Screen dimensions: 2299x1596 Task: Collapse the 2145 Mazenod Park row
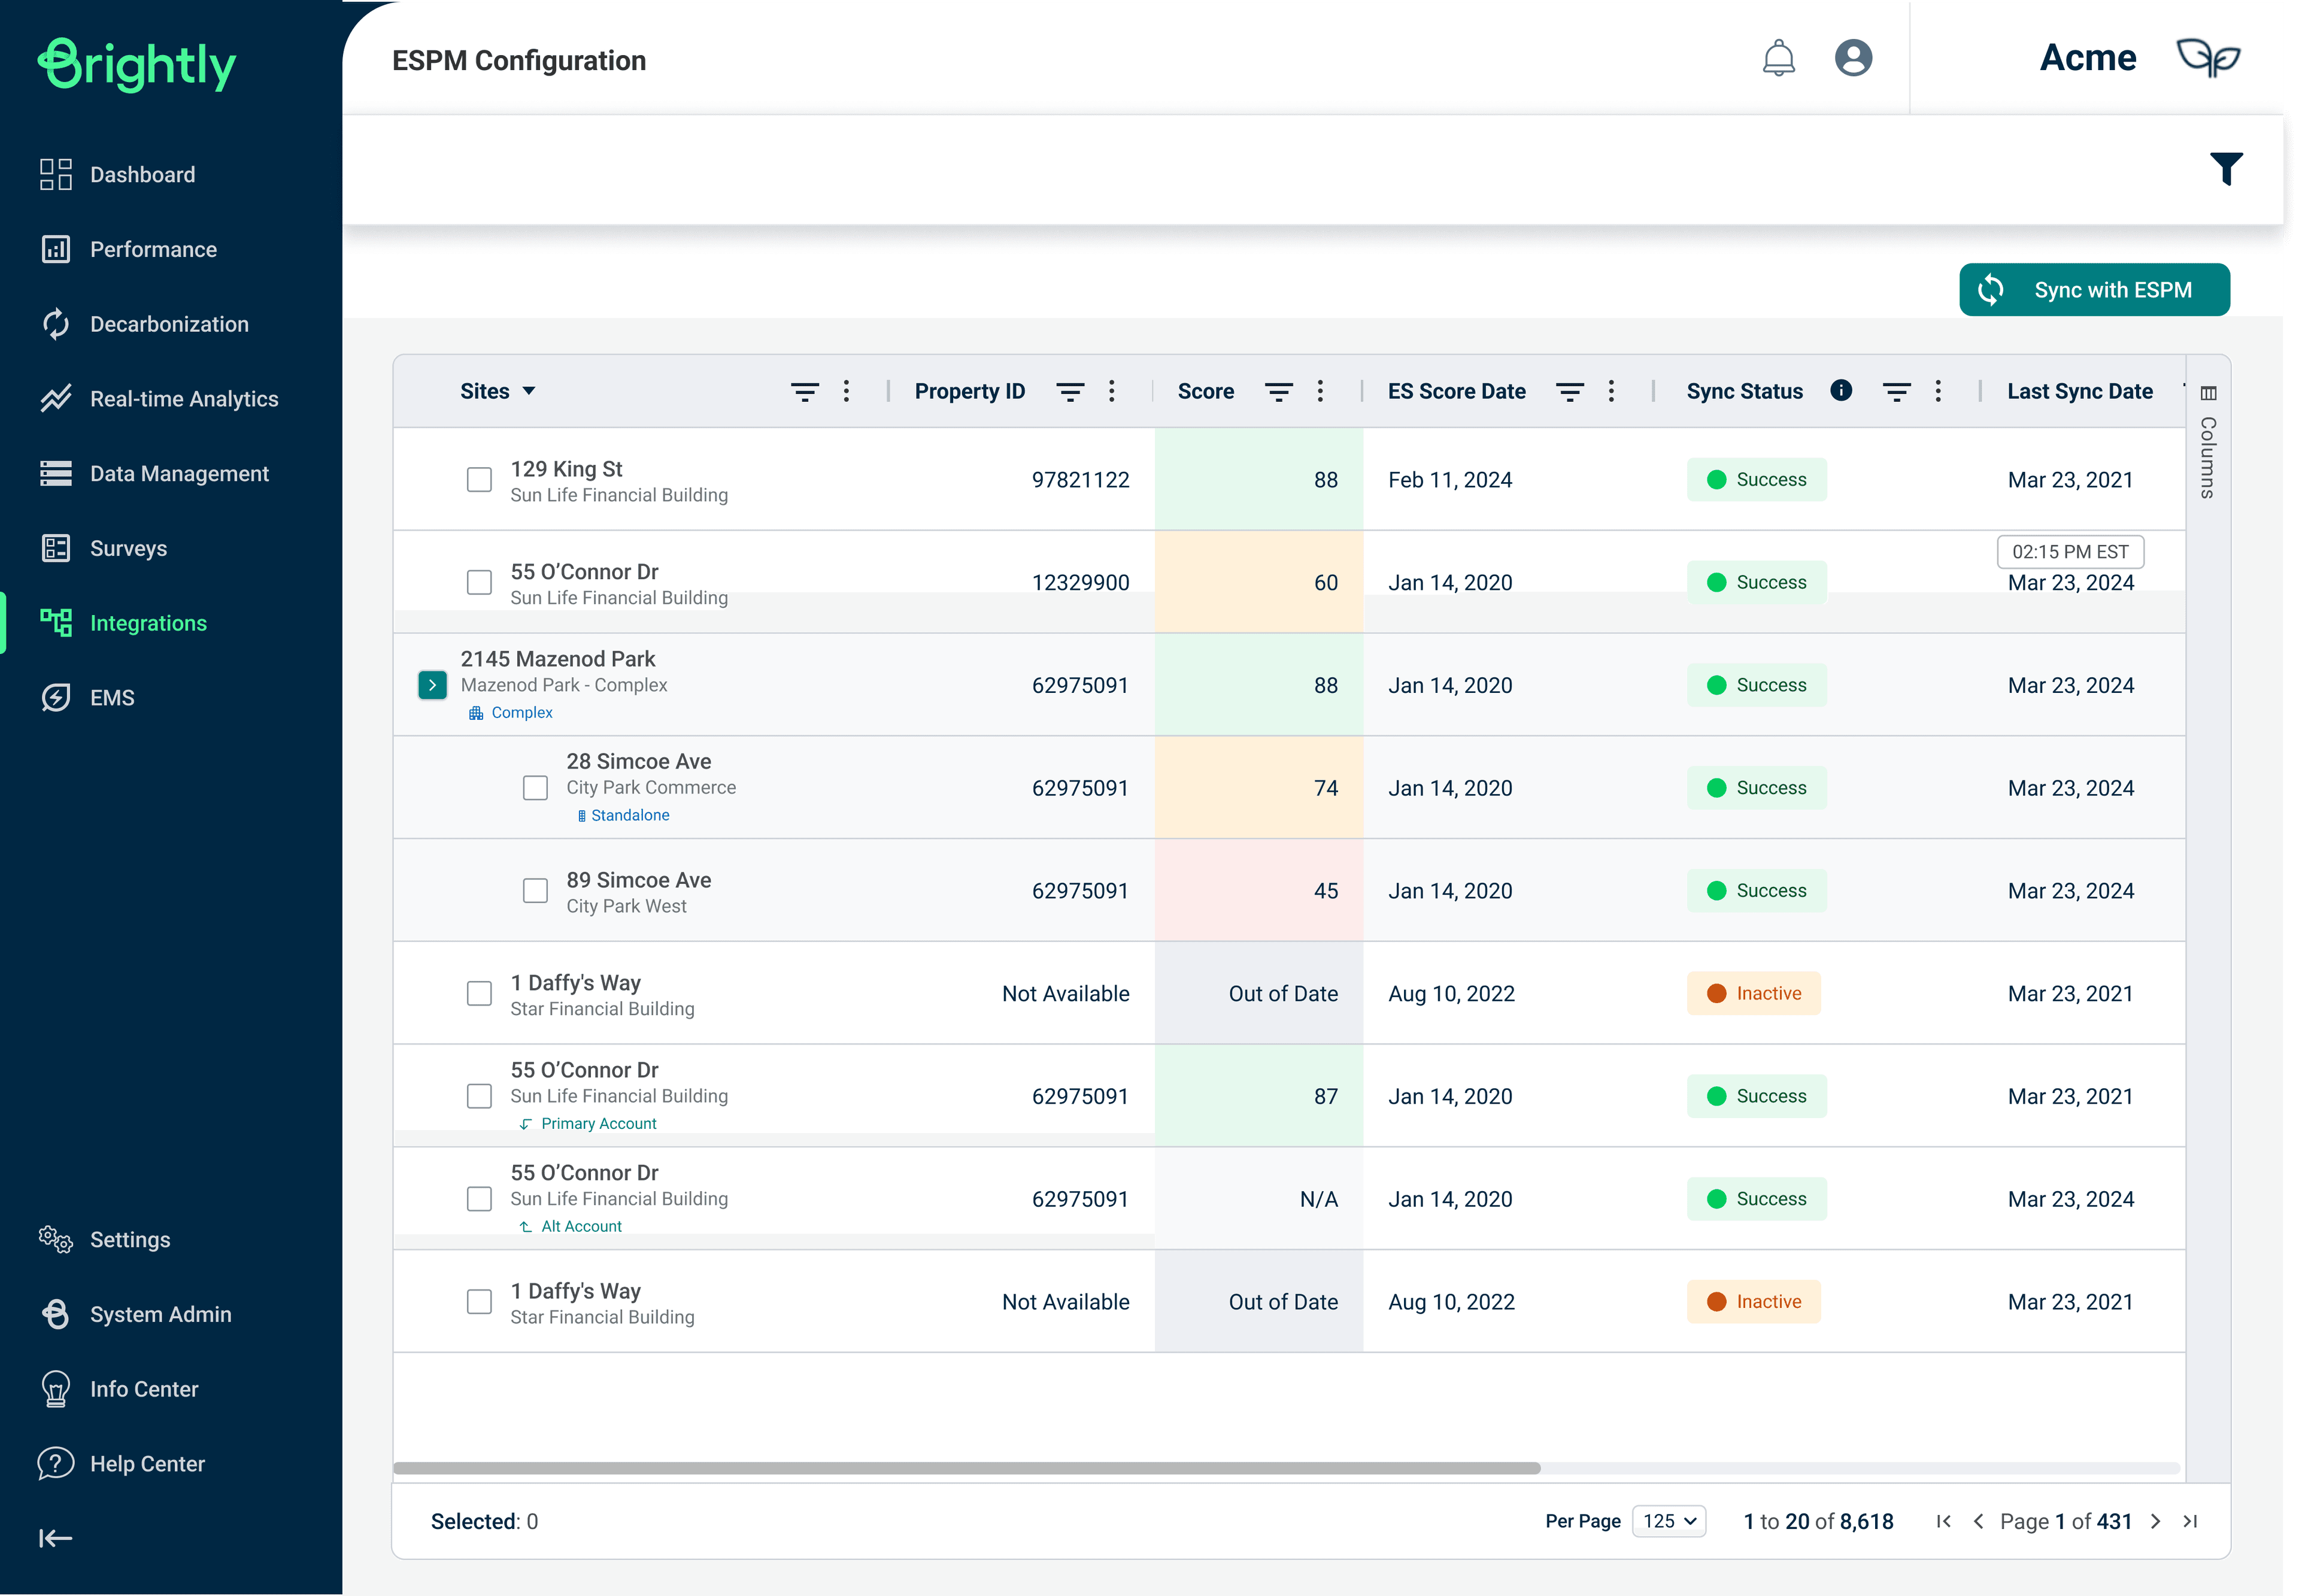[432, 685]
